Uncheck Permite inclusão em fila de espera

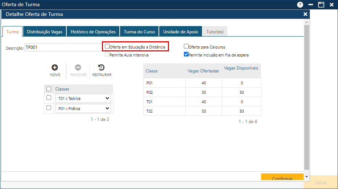pyautogui.click(x=186, y=55)
